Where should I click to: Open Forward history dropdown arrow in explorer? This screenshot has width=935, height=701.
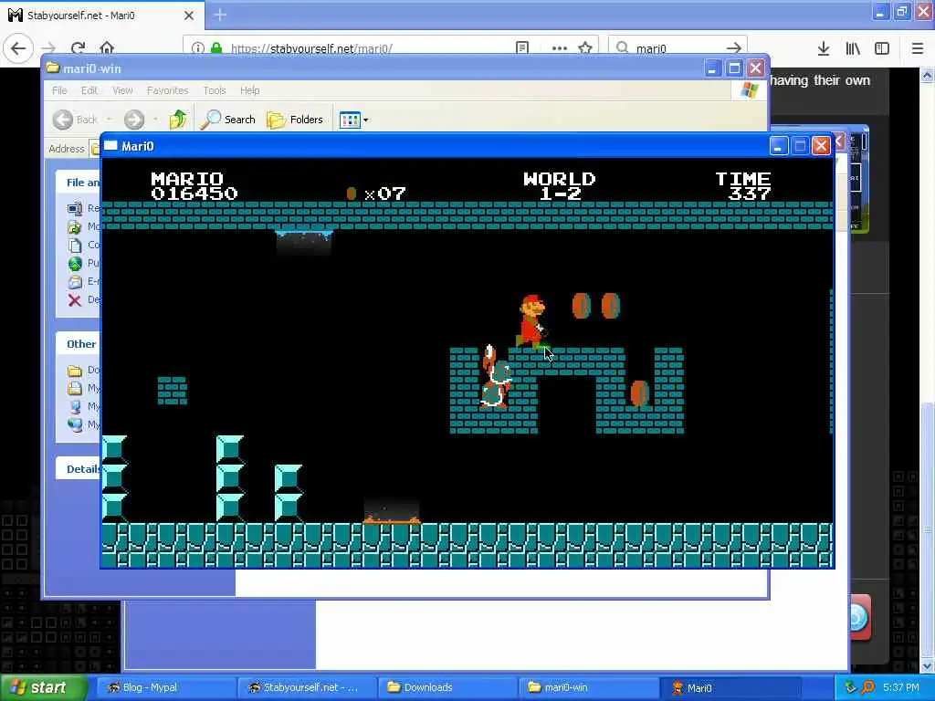pyautogui.click(x=155, y=120)
